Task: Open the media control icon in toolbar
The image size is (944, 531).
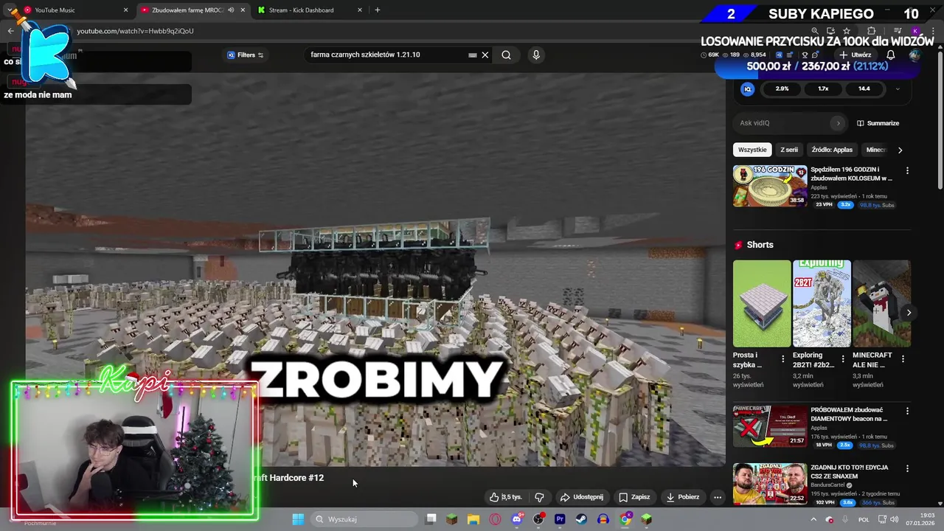Action: [898, 31]
